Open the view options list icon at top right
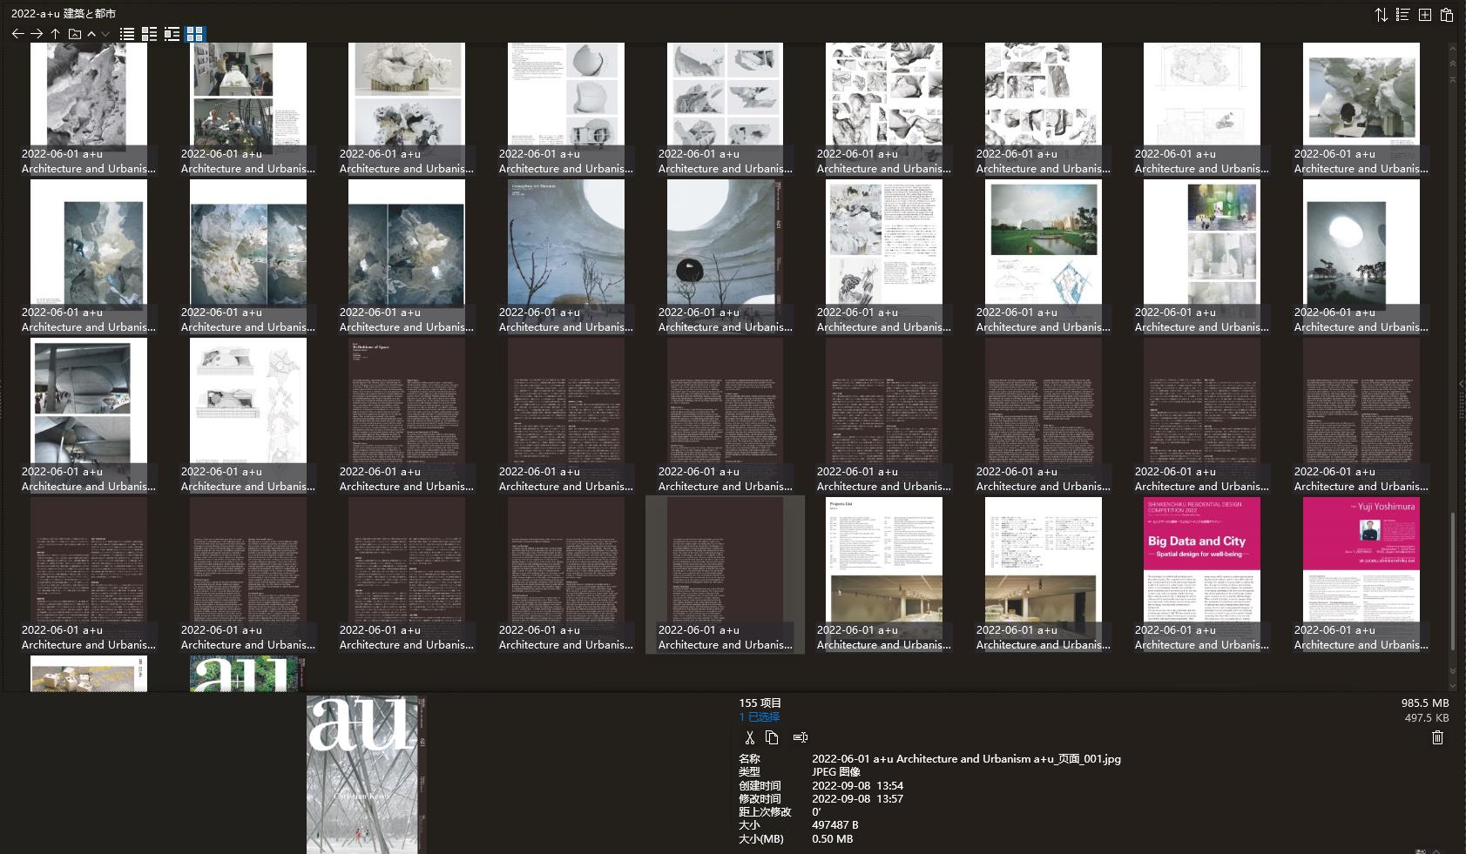The image size is (1466, 854). (x=1402, y=15)
